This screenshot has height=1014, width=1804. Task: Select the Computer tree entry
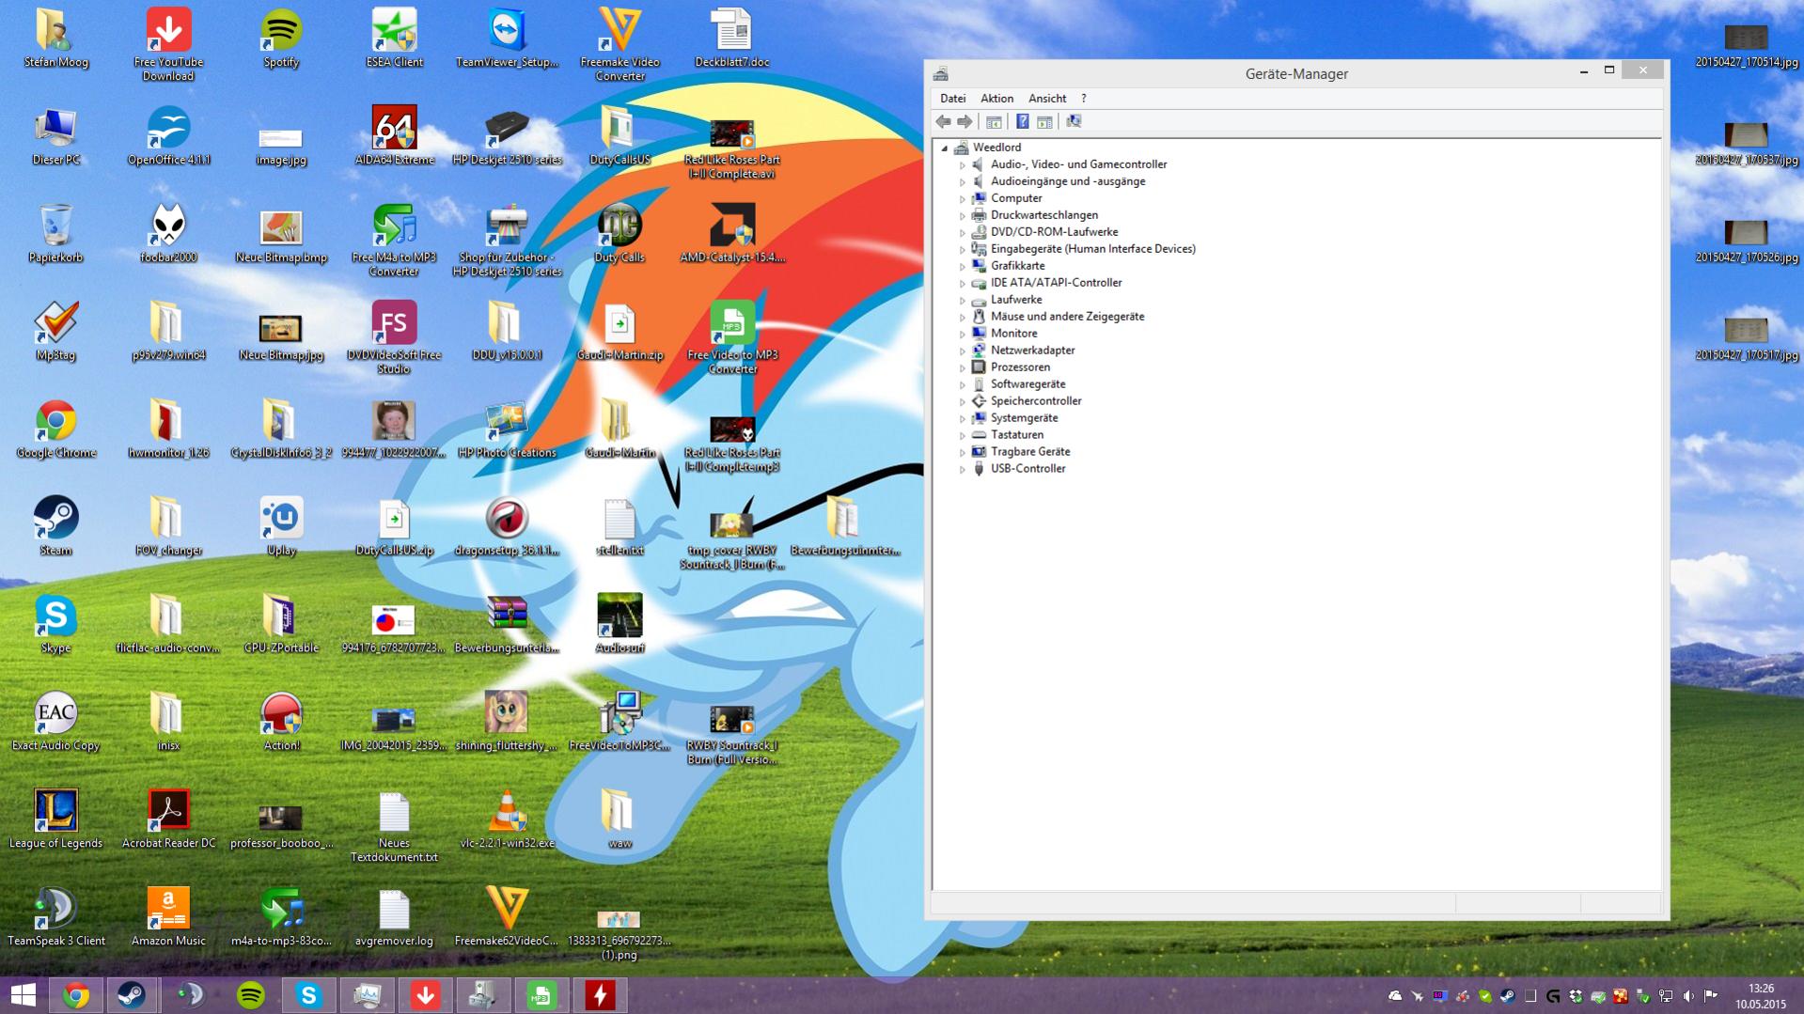click(x=1016, y=198)
